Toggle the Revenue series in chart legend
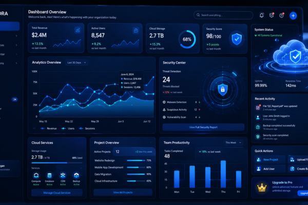 (x=49, y=129)
